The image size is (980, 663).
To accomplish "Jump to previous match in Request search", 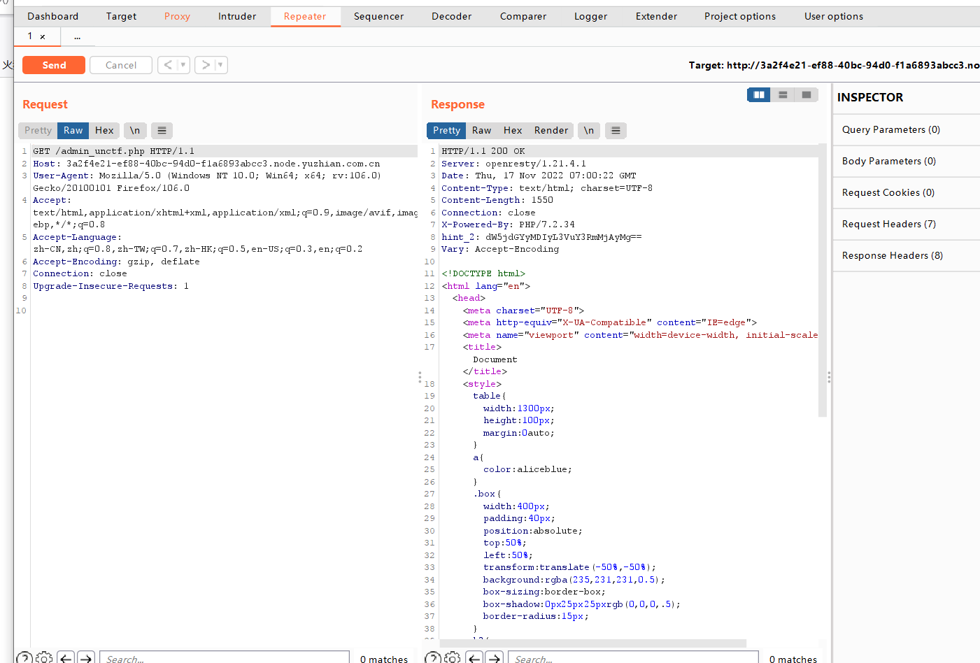I will (66, 658).
